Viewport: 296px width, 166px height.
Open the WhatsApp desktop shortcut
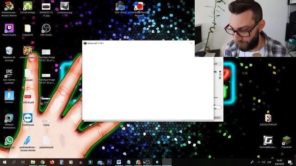click(9, 142)
